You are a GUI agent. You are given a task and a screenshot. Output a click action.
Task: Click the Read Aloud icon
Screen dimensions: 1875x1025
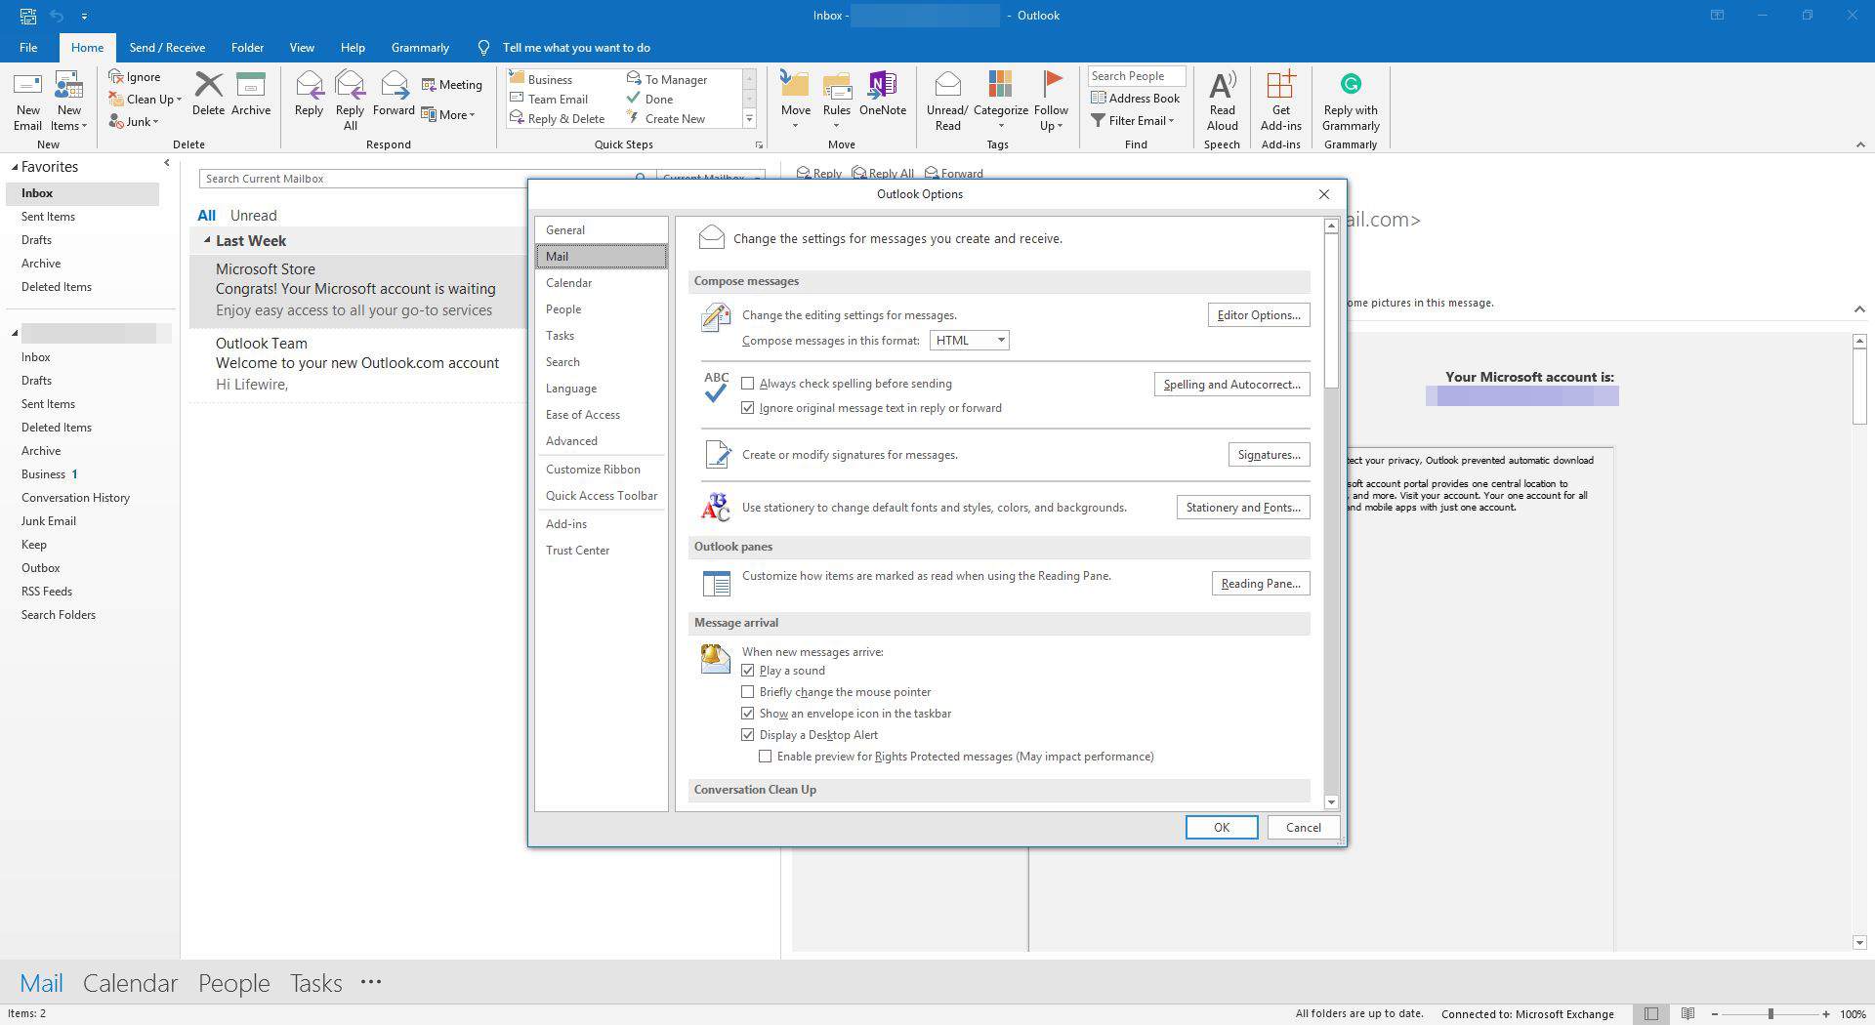coord(1222,85)
